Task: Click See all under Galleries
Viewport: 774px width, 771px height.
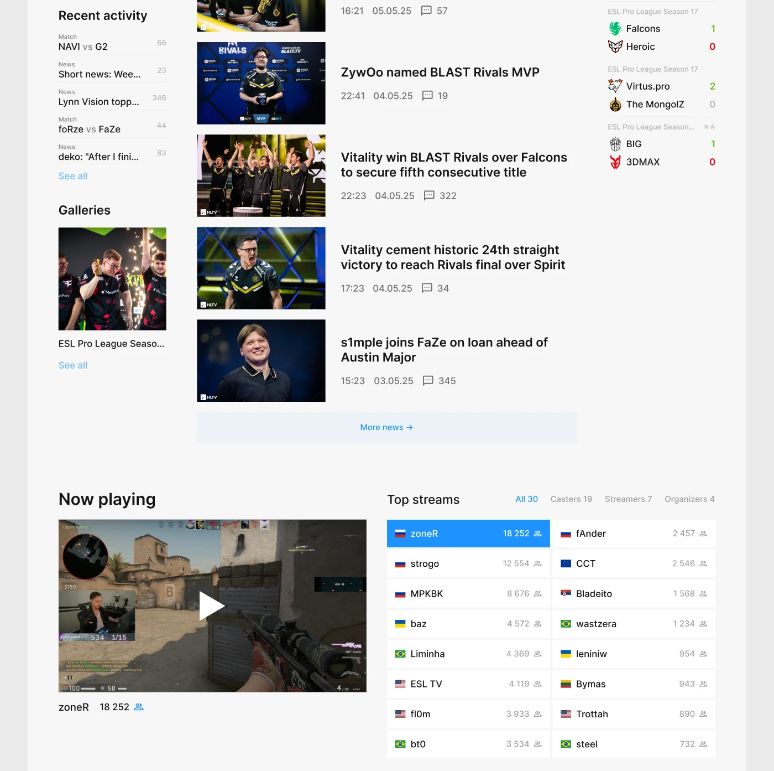Action: pos(73,365)
